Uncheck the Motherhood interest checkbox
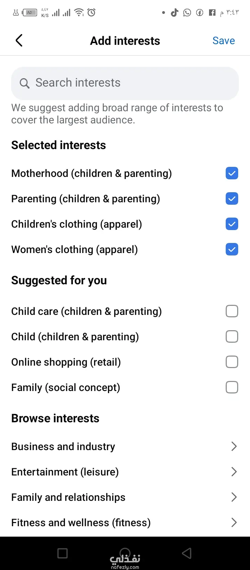Screen dimensions: 250x570 (x=232, y=173)
